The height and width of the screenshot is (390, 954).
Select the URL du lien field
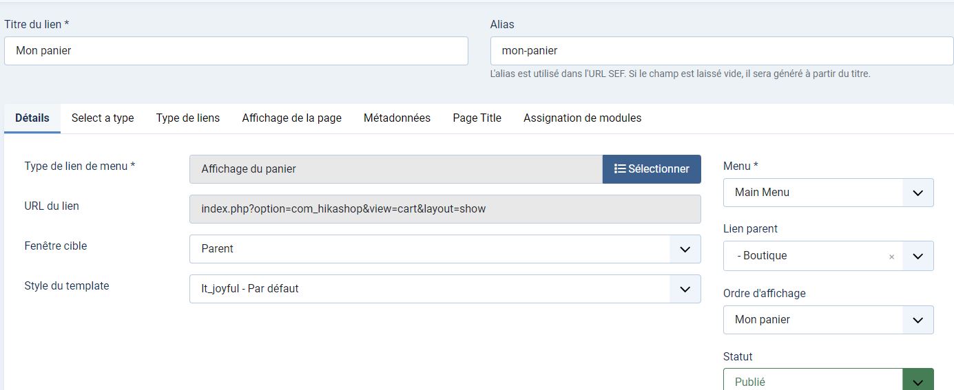point(445,209)
